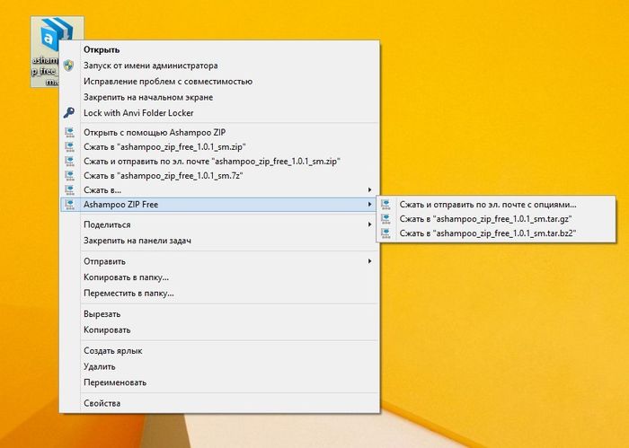The height and width of the screenshot is (448, 629).
Task: Click icon beside Сжать в tar.gz entry
Action: tap(386, 218)
